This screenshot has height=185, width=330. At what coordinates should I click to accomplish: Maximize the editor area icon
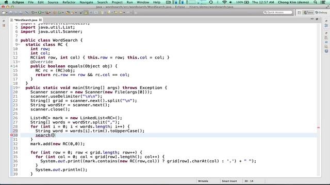click(317, 19)
